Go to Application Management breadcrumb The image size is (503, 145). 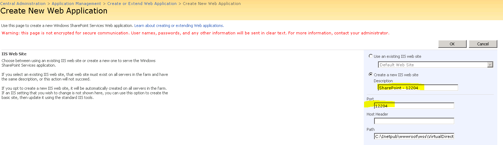click(x=77, y=4)
